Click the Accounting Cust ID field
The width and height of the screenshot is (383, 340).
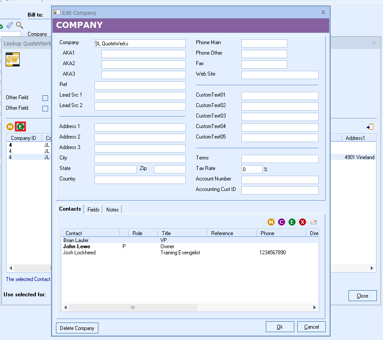coord(280,191)
